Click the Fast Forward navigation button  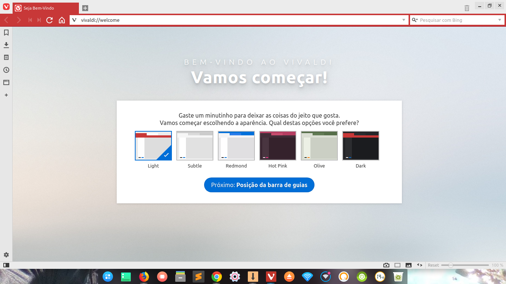[x=39, y=20]
